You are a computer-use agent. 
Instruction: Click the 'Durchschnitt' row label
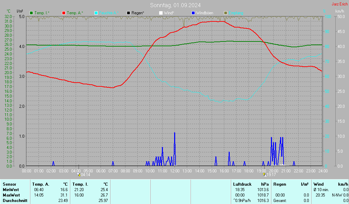coord(15,201)
